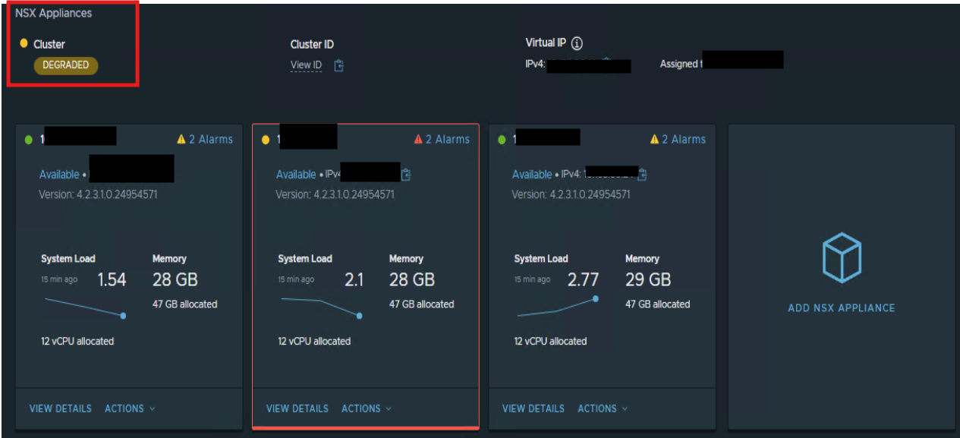
Task: Click the DEGRADED cluster status badge
Action: click(66, 65)
